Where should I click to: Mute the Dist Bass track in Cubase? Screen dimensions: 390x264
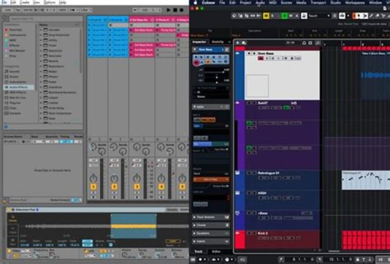(x=249, y=54)
